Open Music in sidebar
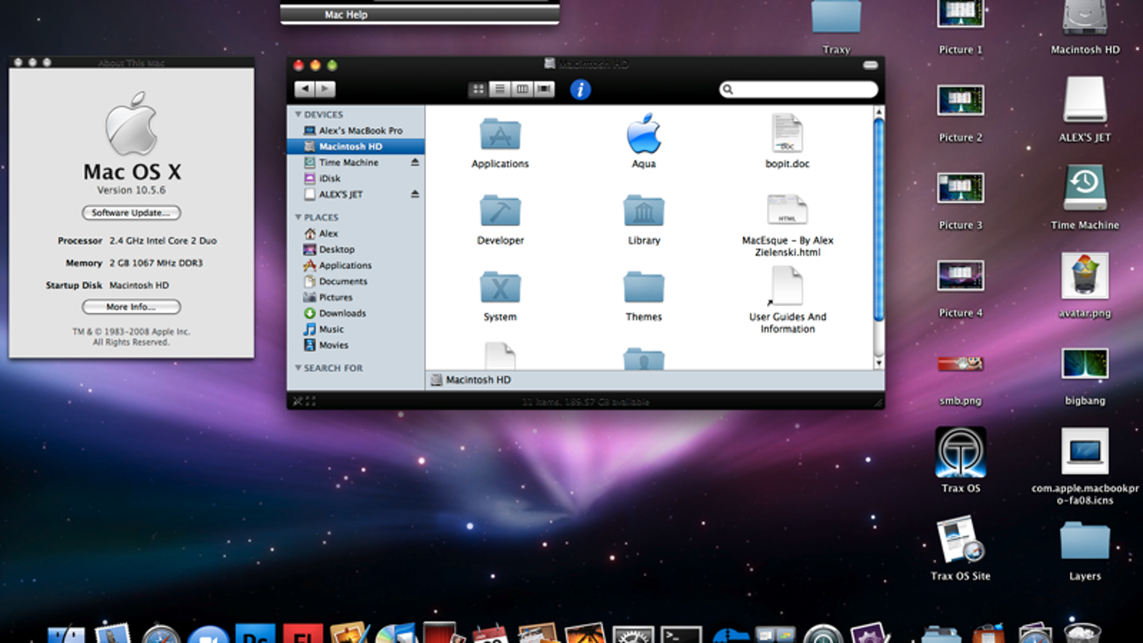This screenshot has width=1143, height=643. pos(356,329)
